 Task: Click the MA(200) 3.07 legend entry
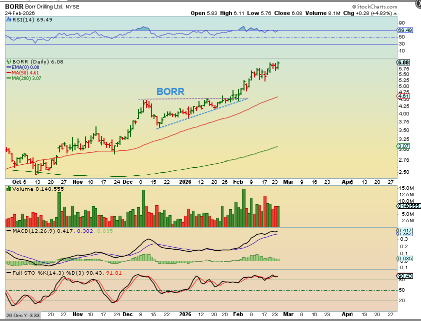[24, 78]
